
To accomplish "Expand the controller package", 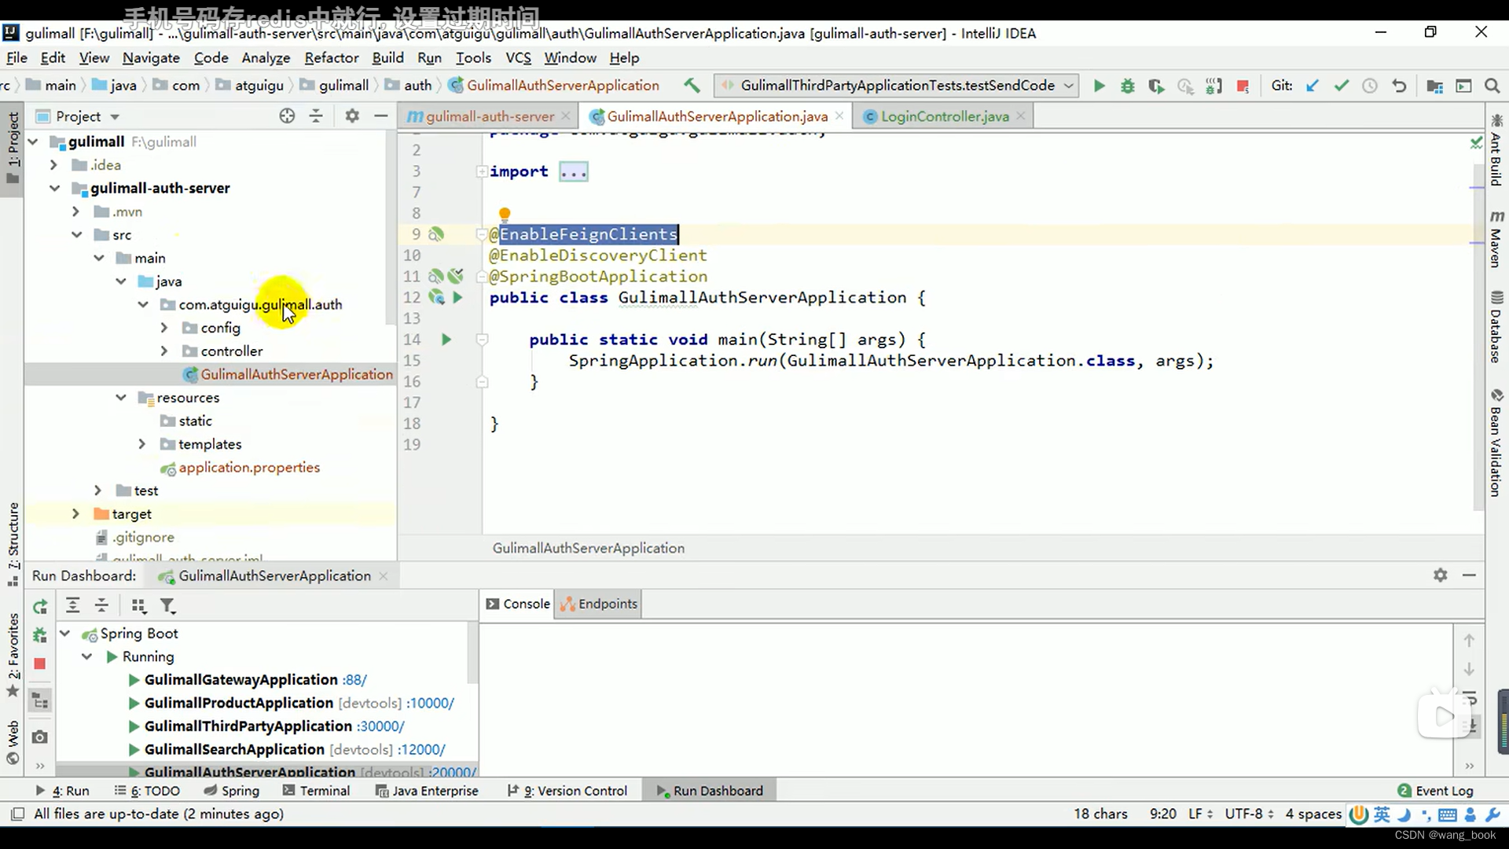I will (x=163, y=351).
